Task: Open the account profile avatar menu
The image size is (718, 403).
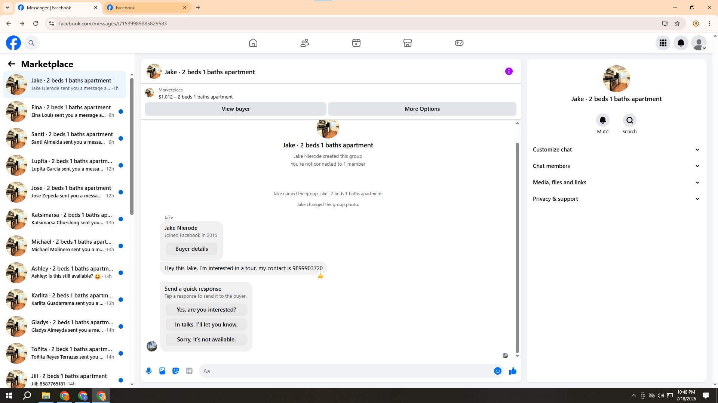Action: [x=699, y=43]
